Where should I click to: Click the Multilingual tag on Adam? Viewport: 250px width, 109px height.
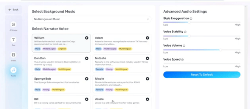(x=125, y=49)
